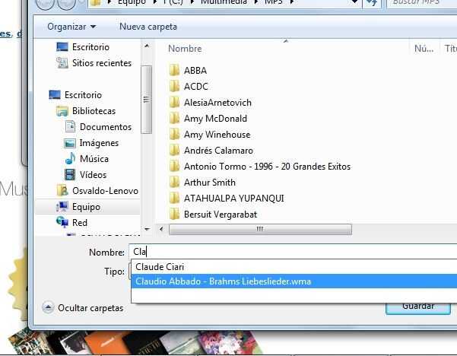Select the Sitios recientes icon
The width and height of the screenshot is (457, 356).
pyautogui.click(x=62, y=62)
